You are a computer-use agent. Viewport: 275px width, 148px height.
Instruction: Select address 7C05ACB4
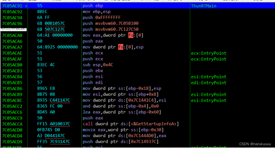(x=12, y=77)
